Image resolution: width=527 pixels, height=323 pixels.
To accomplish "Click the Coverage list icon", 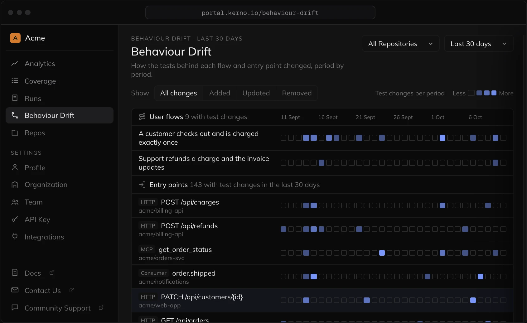I will pos(15,81).
